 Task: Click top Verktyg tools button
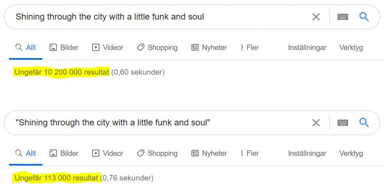tap(351, 47)
